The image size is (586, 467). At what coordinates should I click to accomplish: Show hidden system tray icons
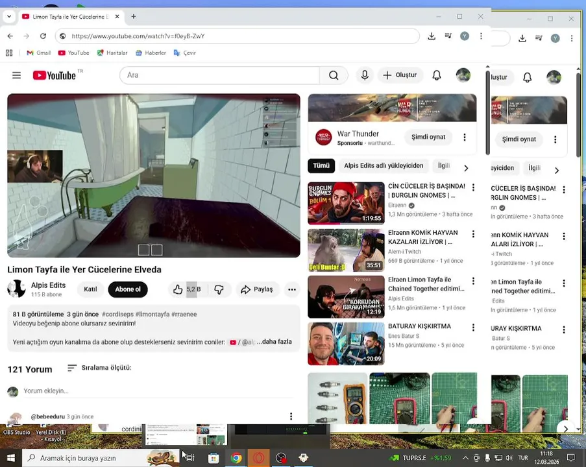[x=465, y=458]
